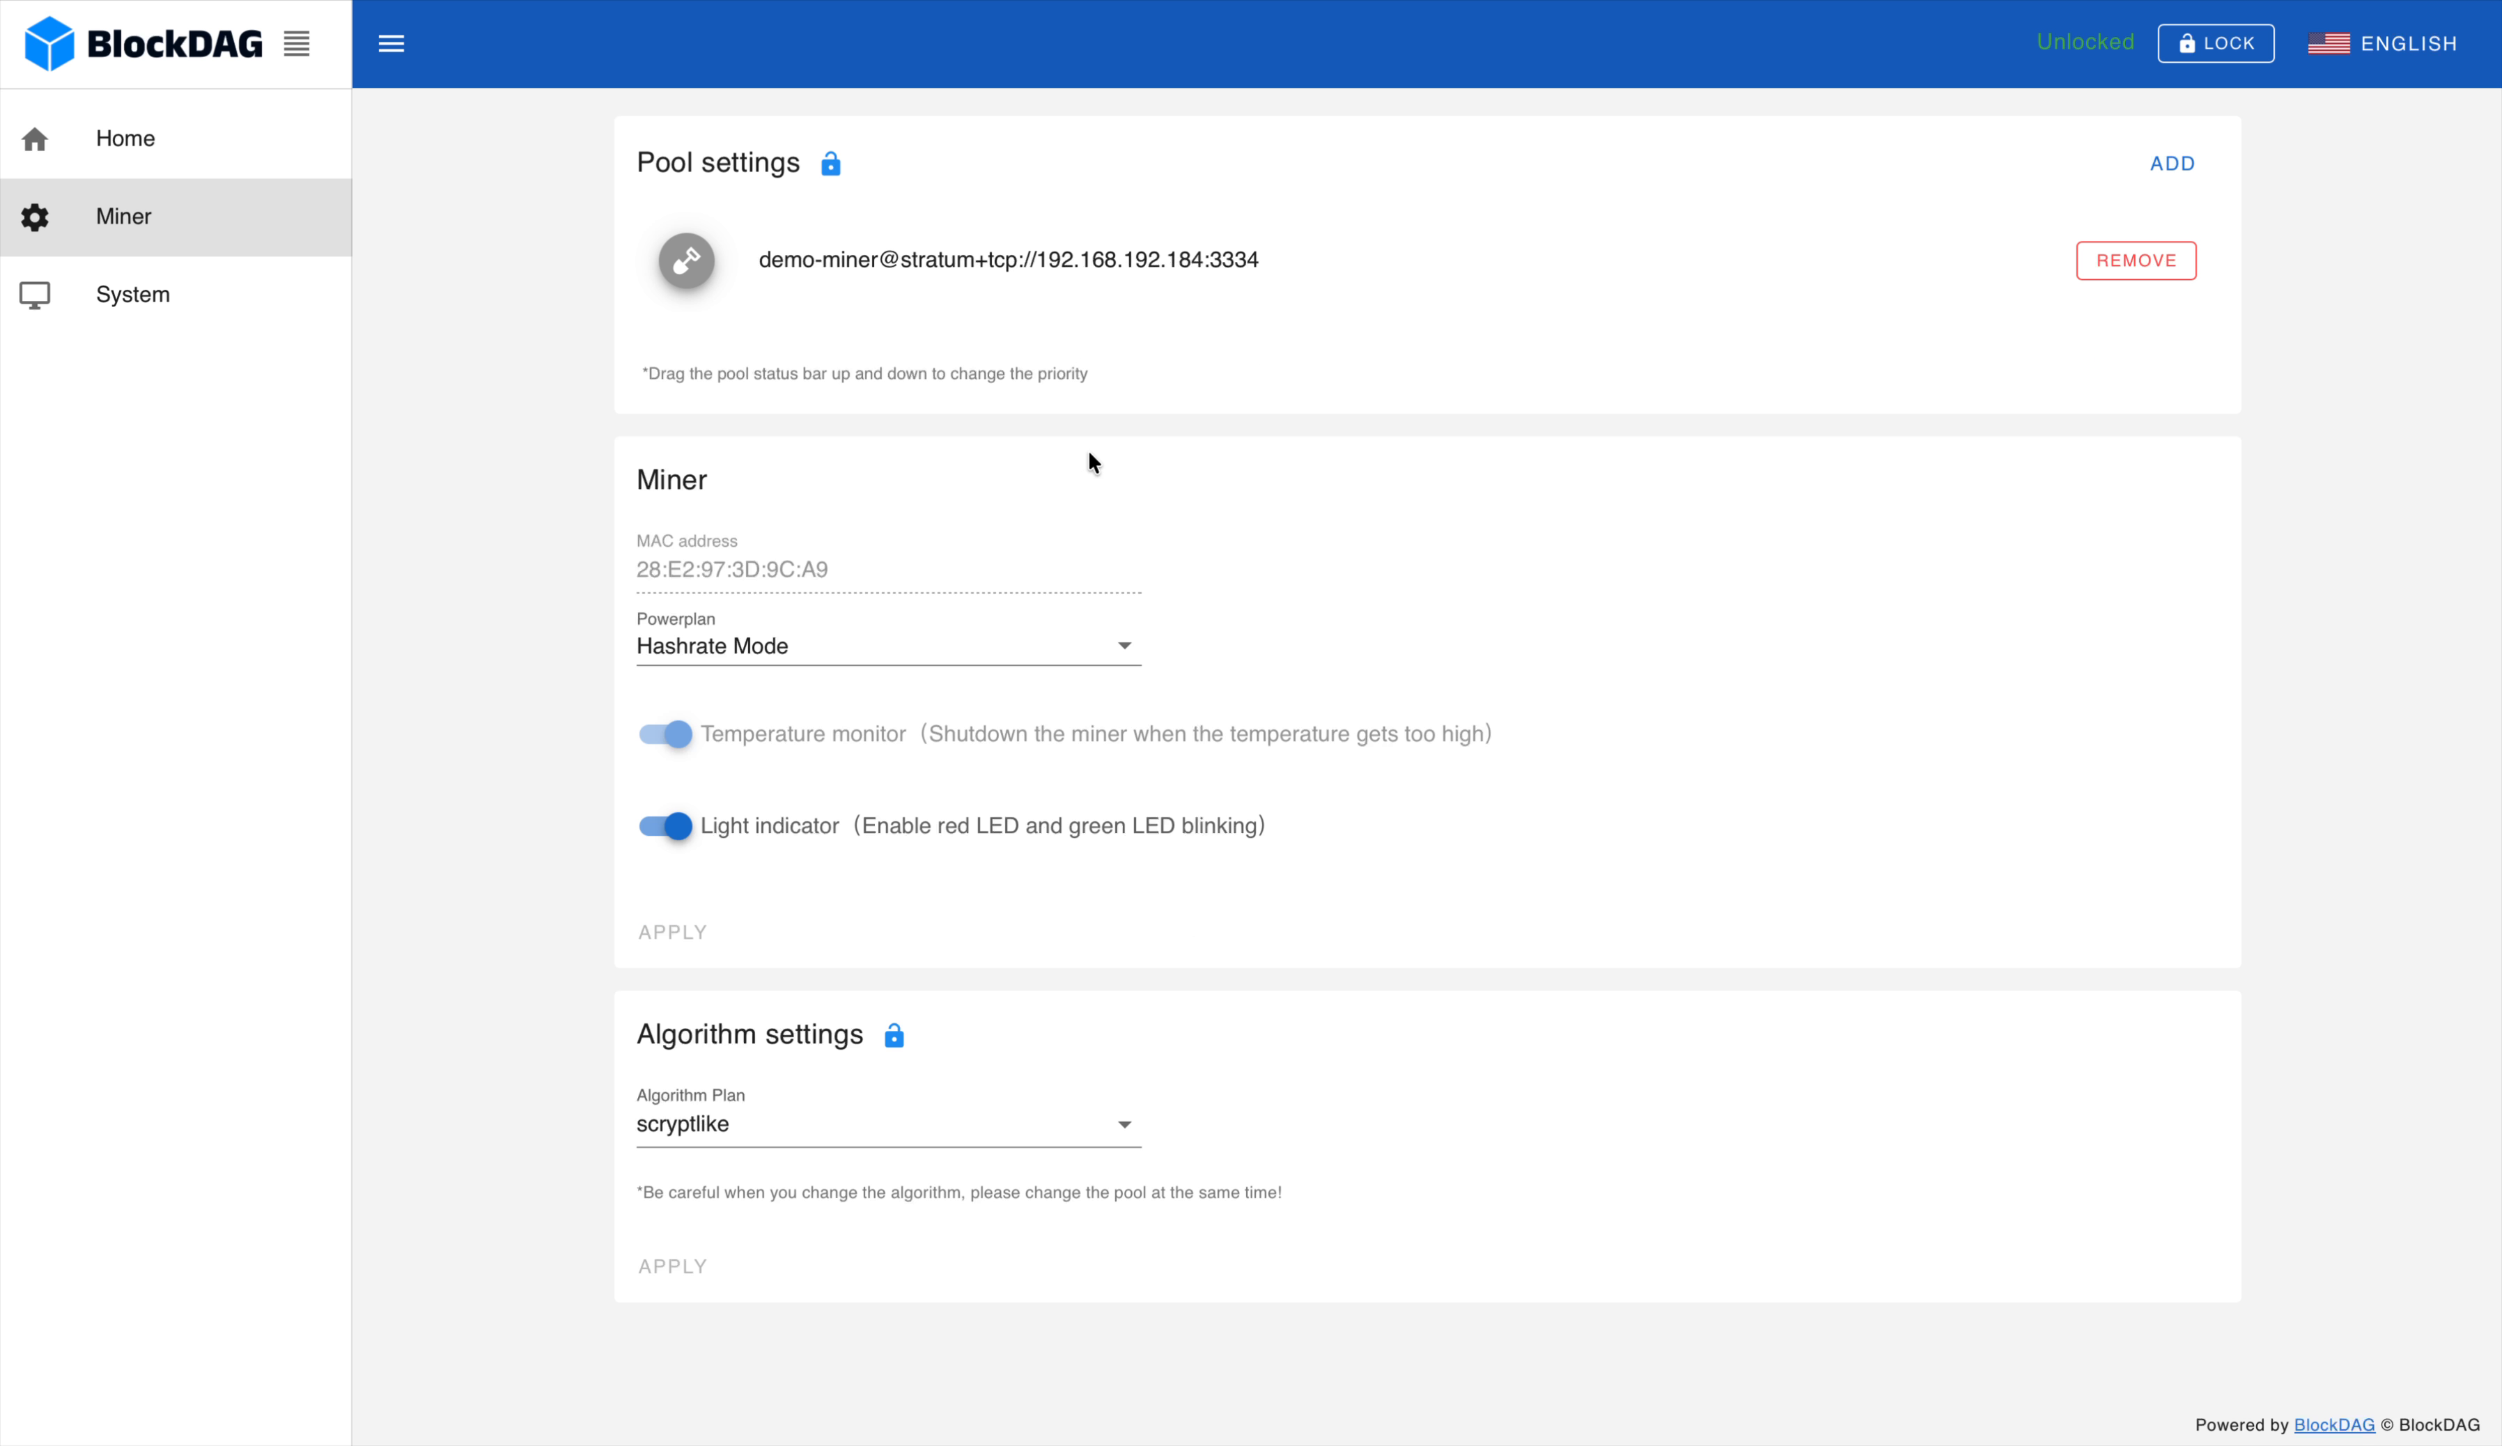The image size is (2502, 1446).
Task: Click the lock icon beside Pool settings
Action: tap(831, 163)
